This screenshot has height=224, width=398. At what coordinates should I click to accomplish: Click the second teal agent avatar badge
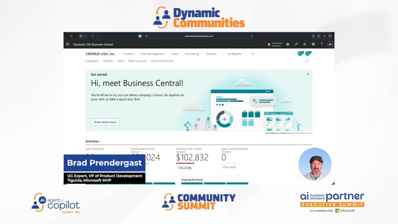(x=308, y=53)
